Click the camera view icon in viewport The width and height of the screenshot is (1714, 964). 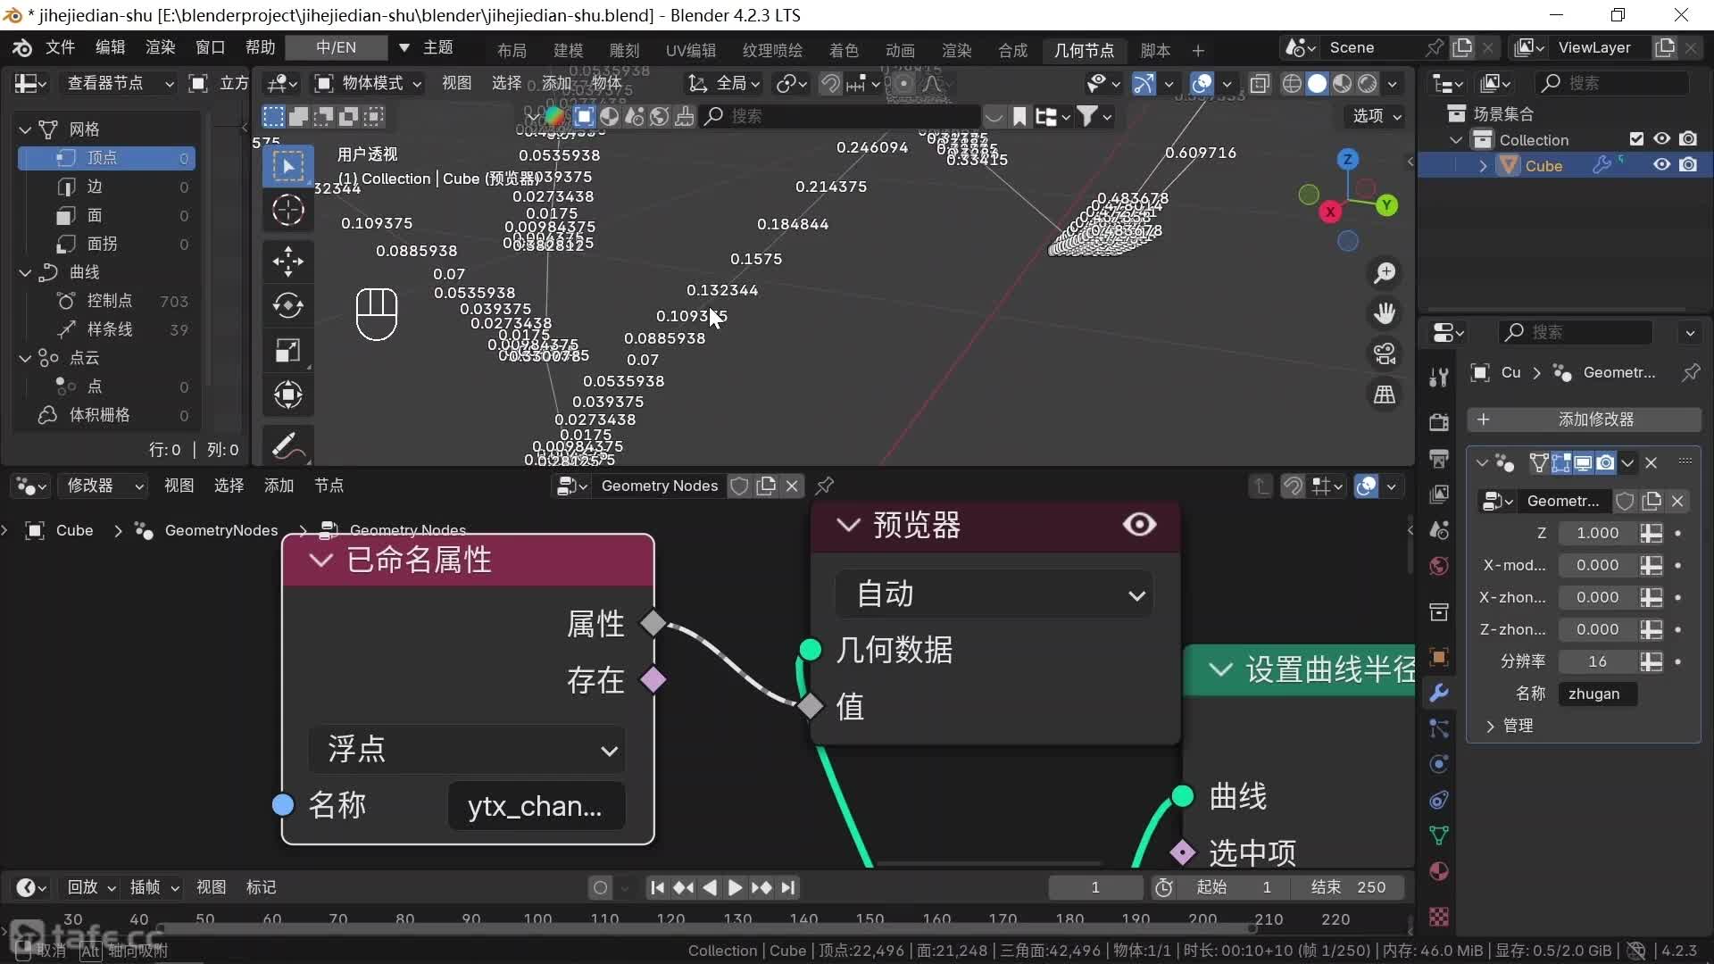(1385, 354)
